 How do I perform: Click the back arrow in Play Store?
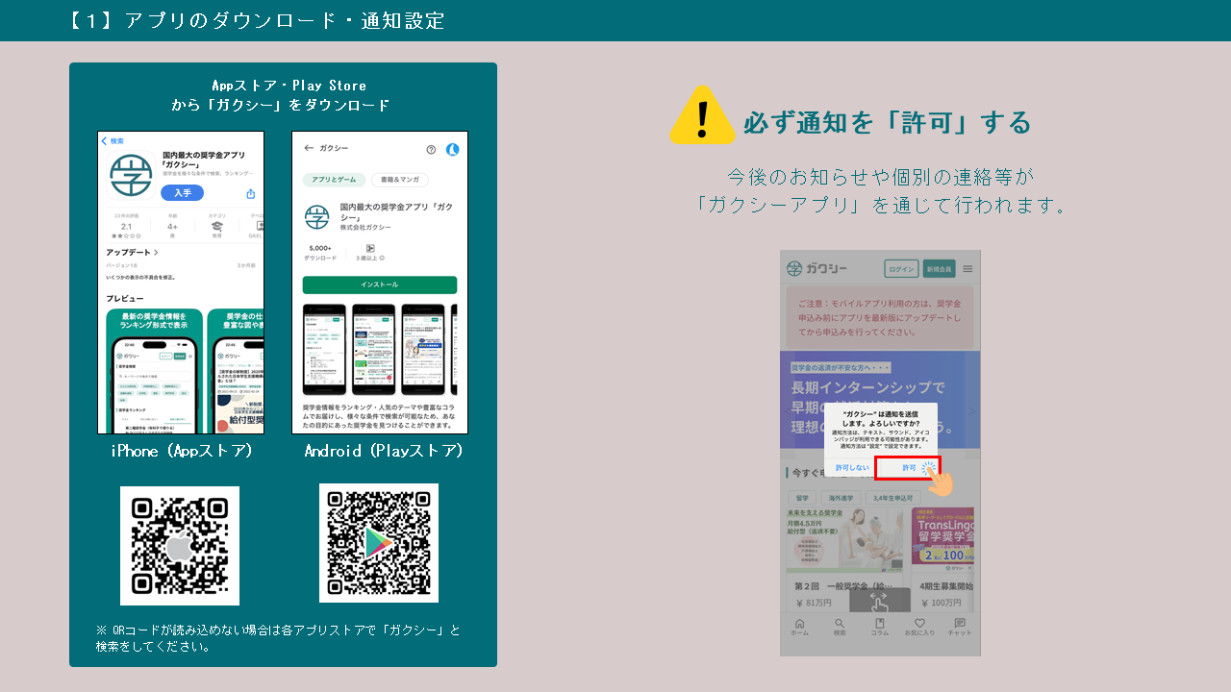pos(309,149)
